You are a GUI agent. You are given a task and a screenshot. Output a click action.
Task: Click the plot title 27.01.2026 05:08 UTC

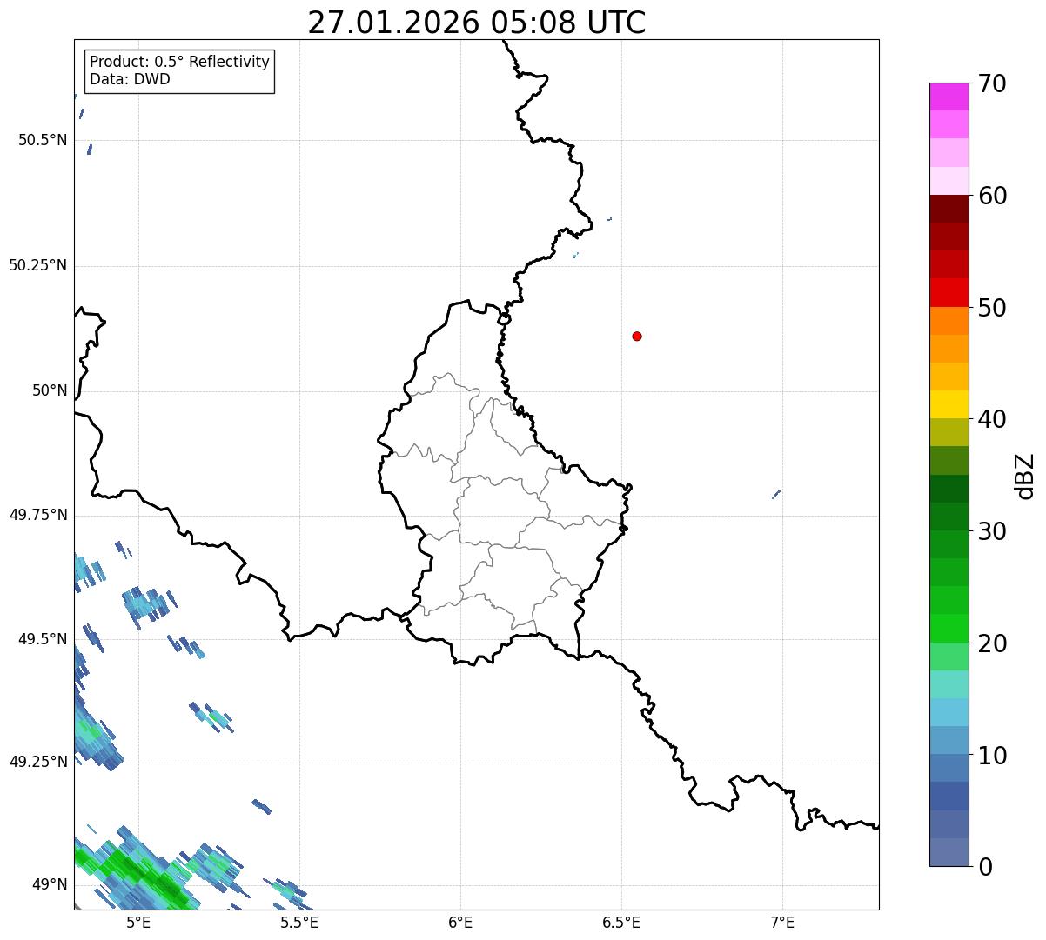pyautogui.click(x=477, y=23)
